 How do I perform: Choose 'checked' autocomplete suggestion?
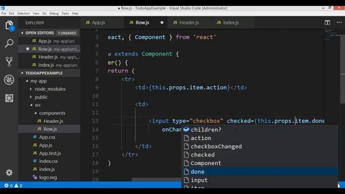click(x=260, y=155)
